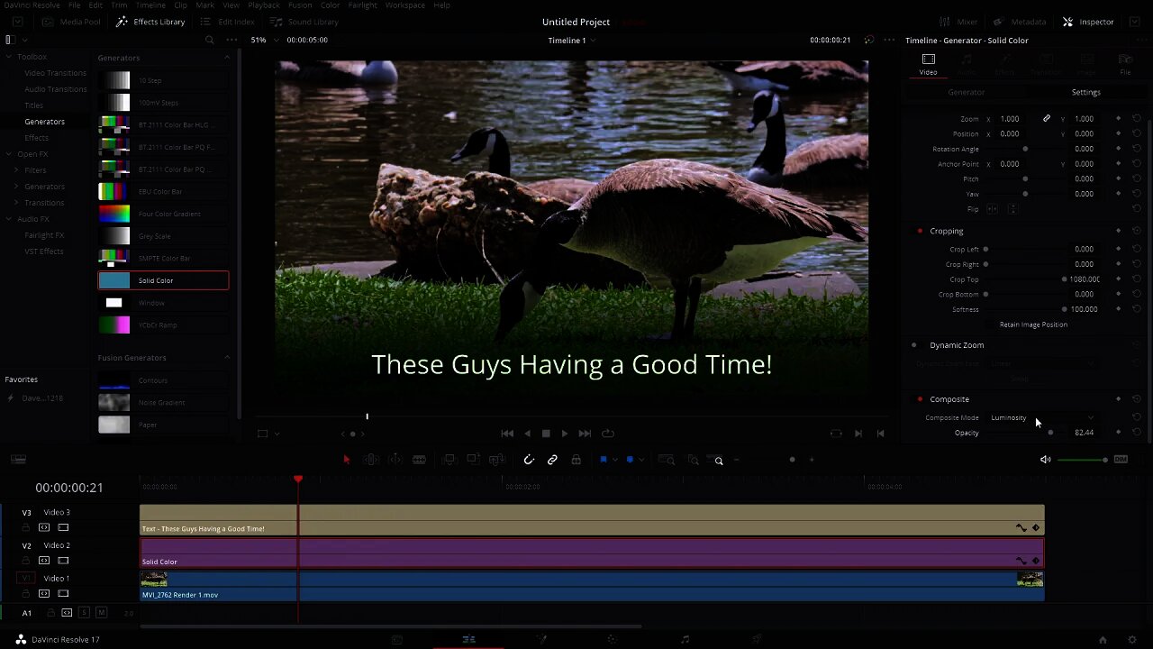Open the Composite Mode Luminosity dropdown
1153x649 pixels.
pyautogui.click(x=1042, y=417)
